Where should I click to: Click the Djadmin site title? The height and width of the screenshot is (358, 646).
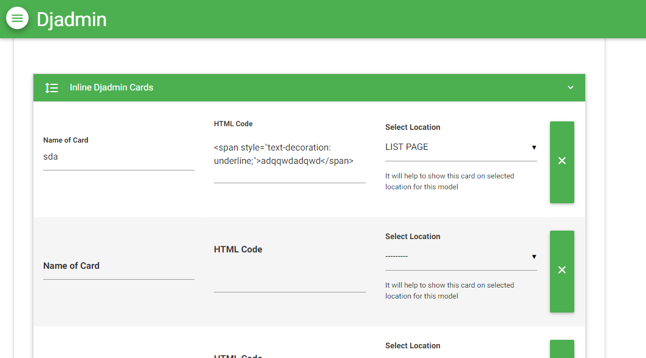point(72,19)
